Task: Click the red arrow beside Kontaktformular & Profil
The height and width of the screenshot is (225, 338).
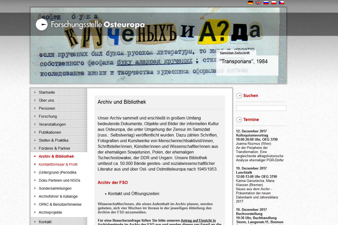Action: pos(35,164)
